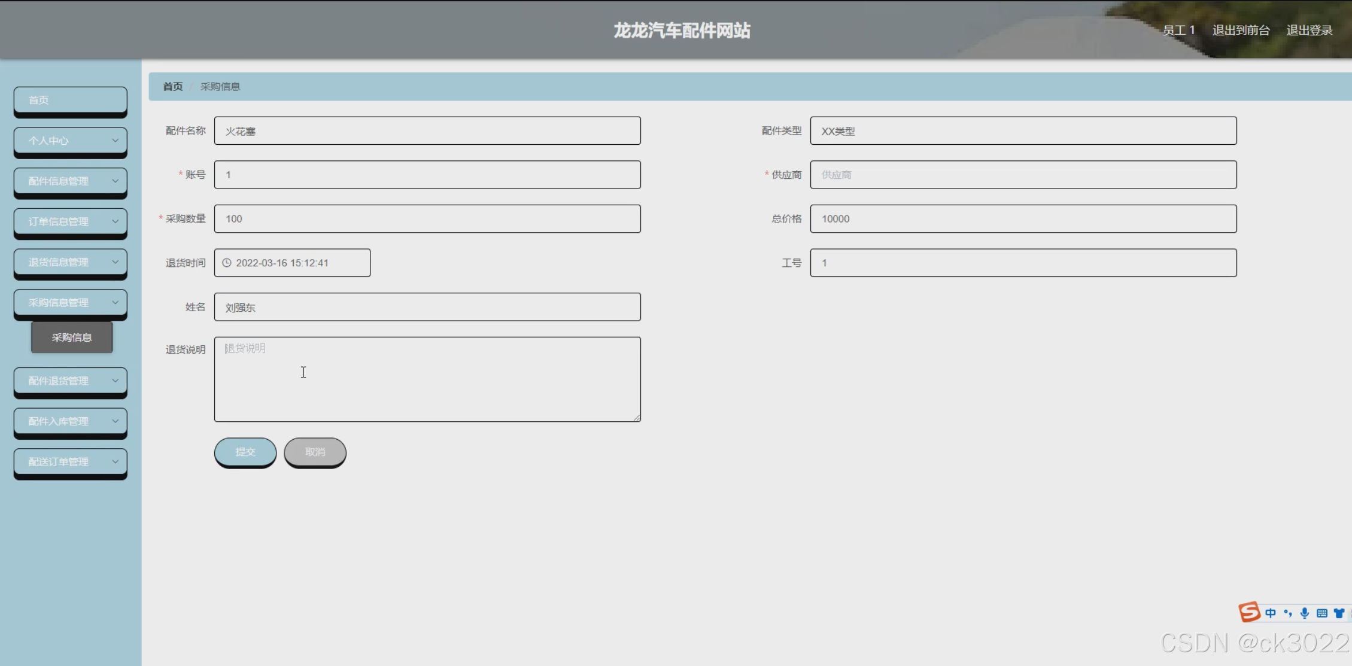The image size is (1352, 666).
Task: Expand the 配件退货管理 sidebar menu
Action: point(70,381)
